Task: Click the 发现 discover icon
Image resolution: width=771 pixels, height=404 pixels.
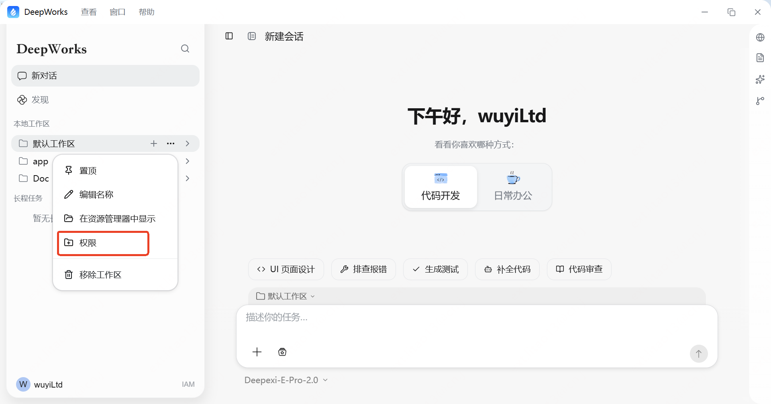Action: click(x=22, y=100)
